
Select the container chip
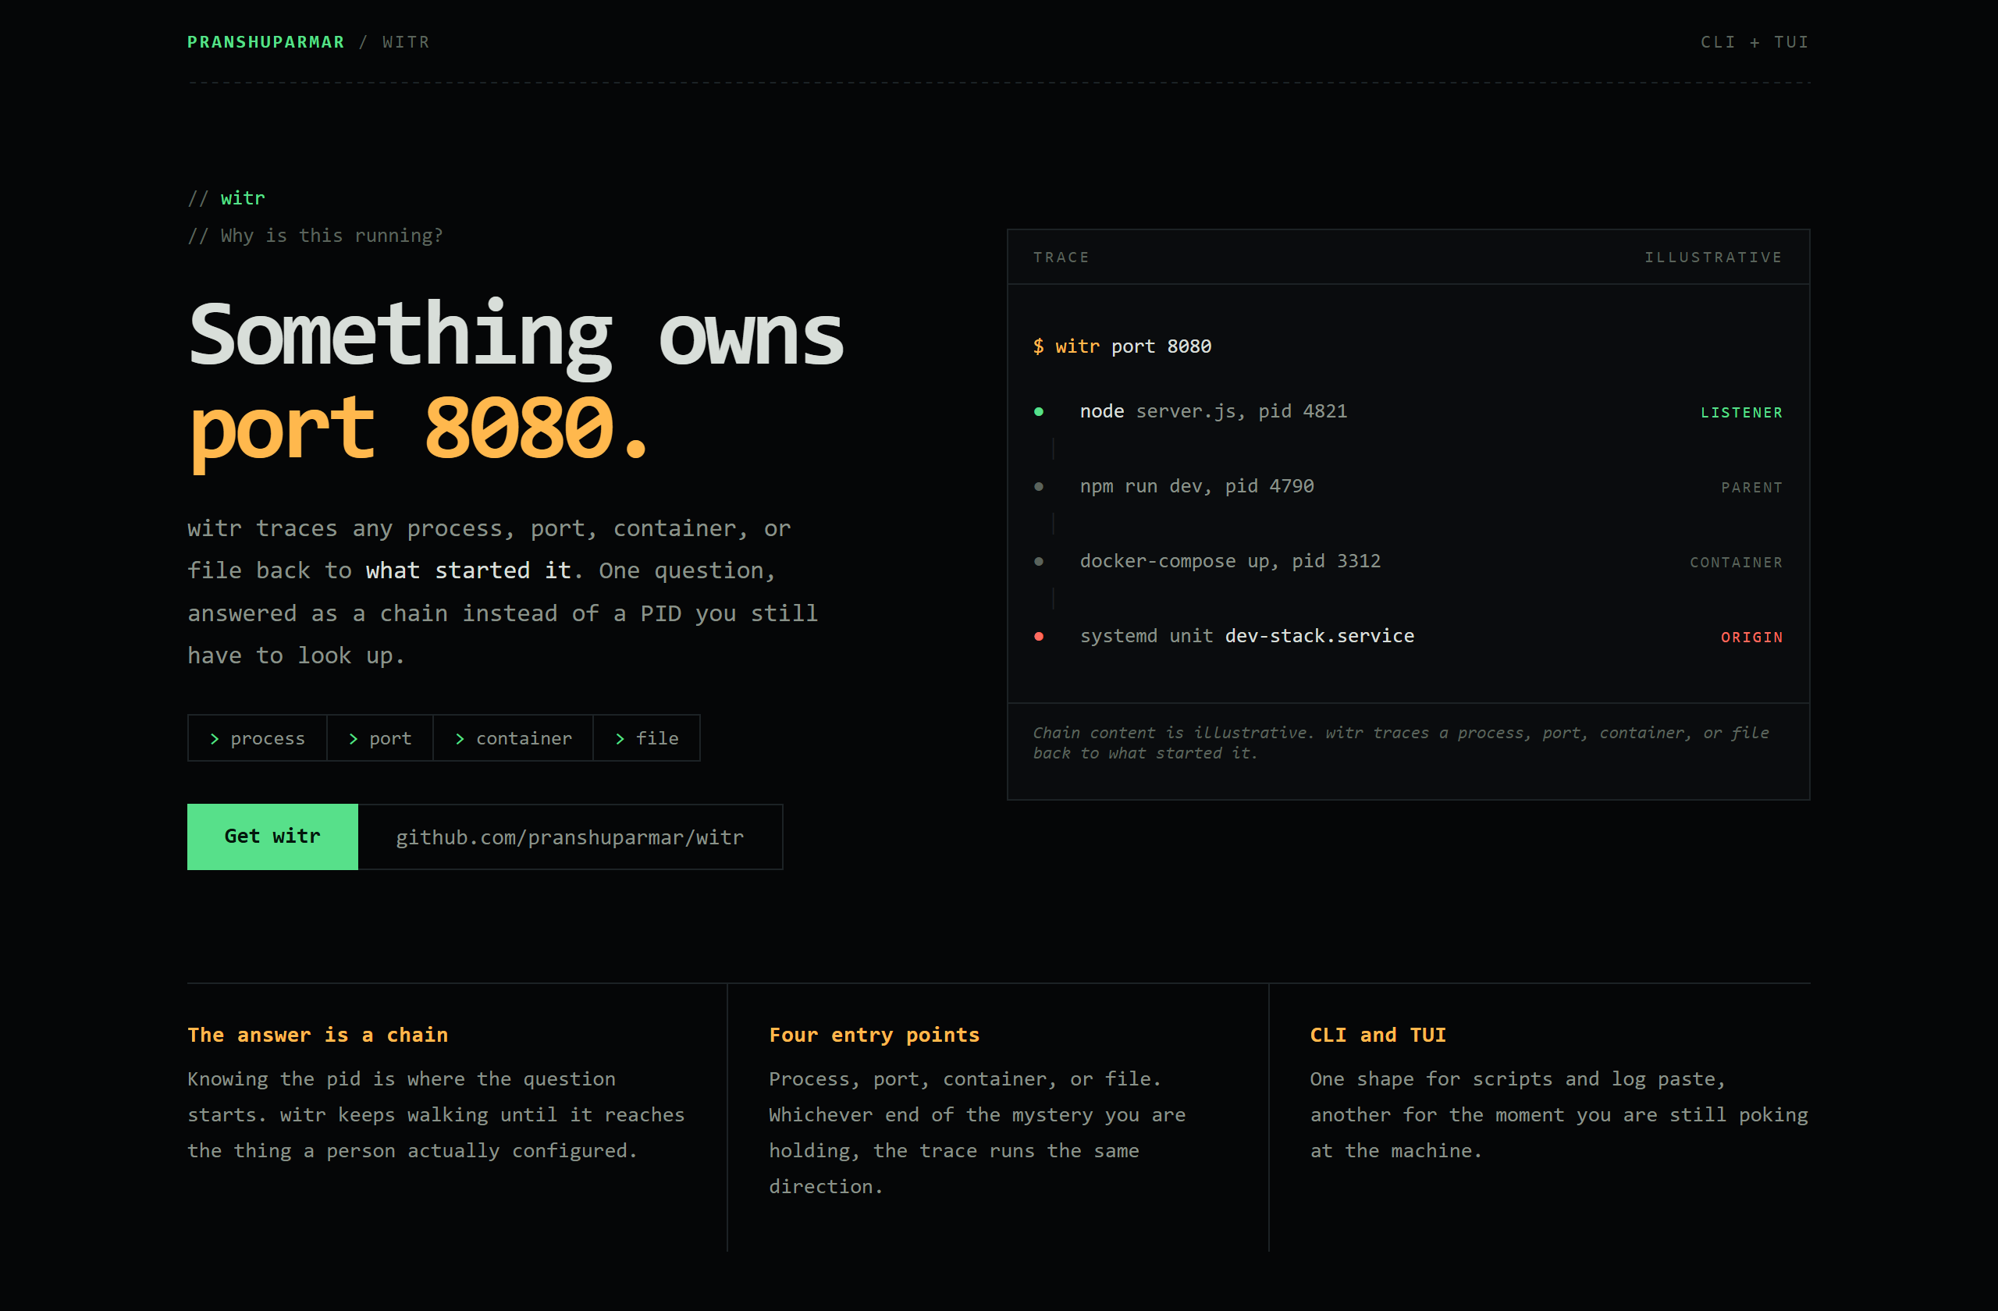click(513, 737)
